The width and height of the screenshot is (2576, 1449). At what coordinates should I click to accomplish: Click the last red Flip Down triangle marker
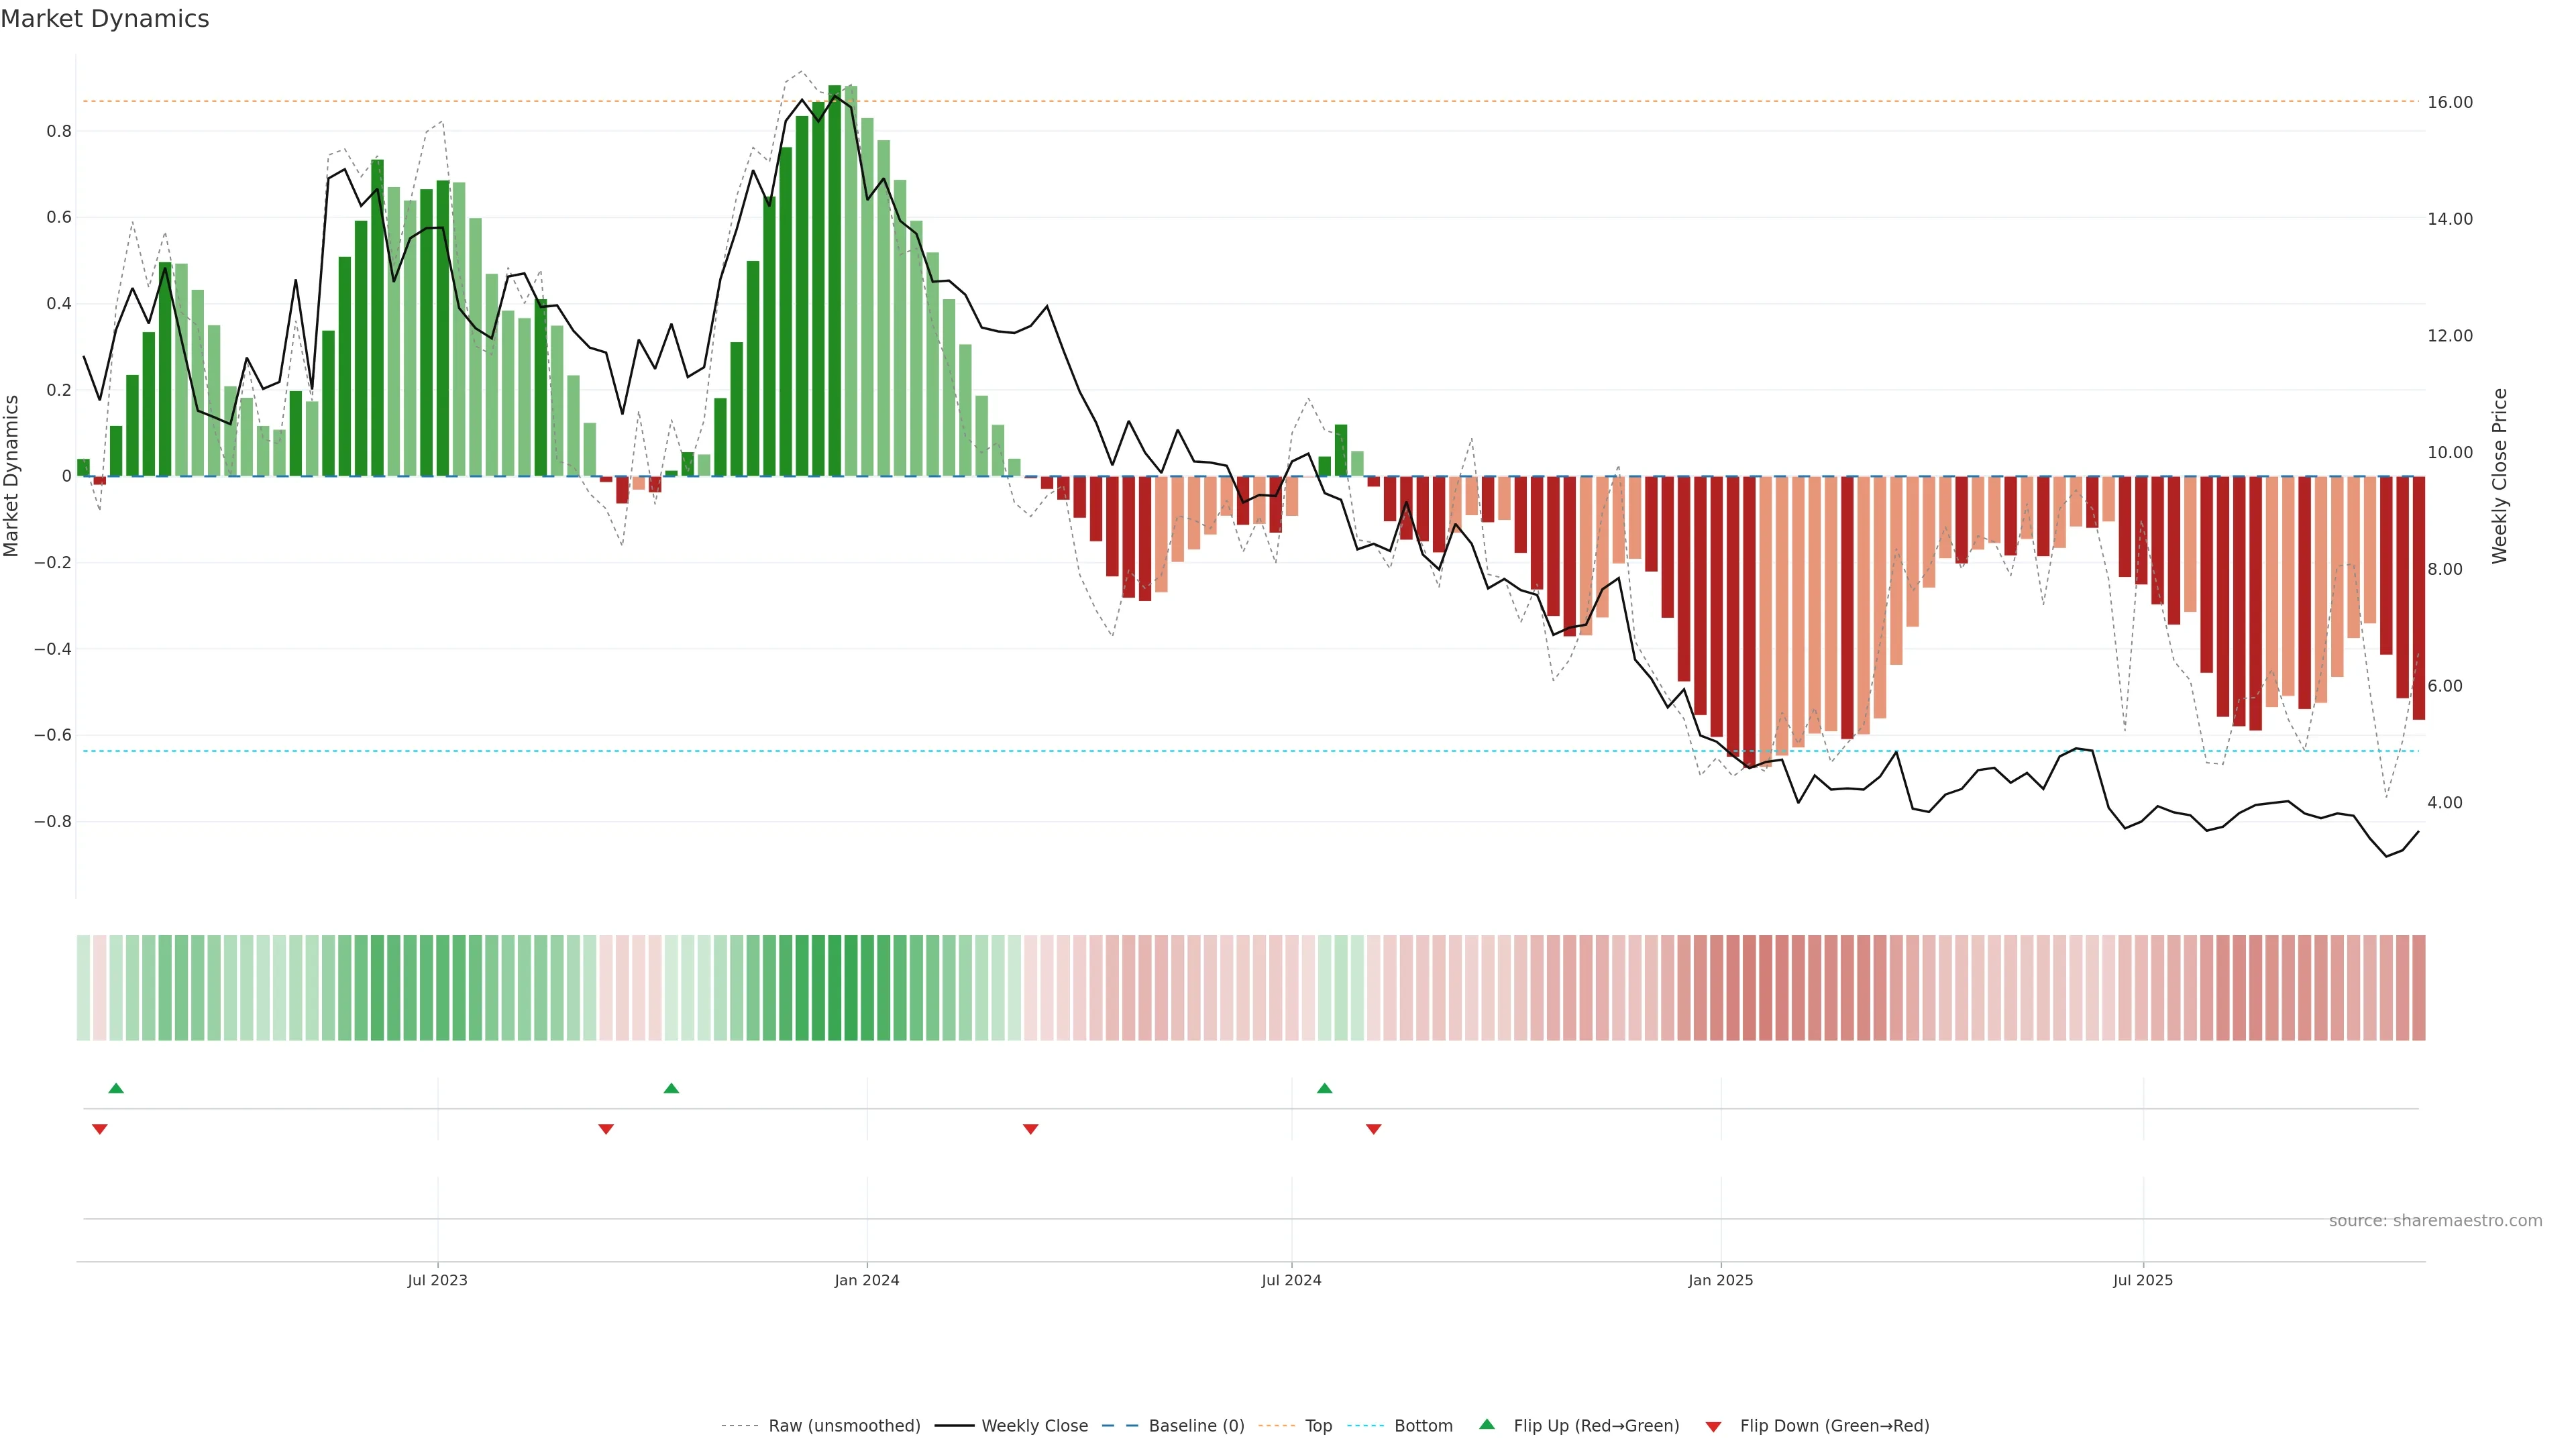[1373, 1129]
